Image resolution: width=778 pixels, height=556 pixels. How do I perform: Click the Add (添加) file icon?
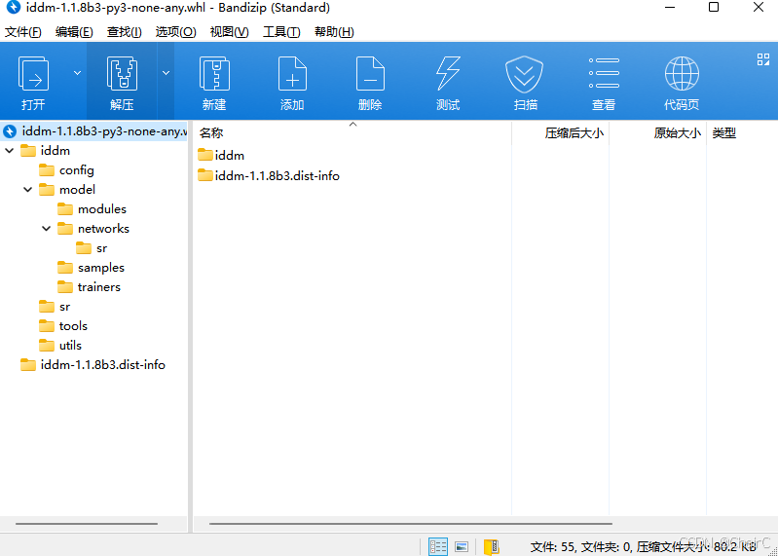click(x=292, y=74)
